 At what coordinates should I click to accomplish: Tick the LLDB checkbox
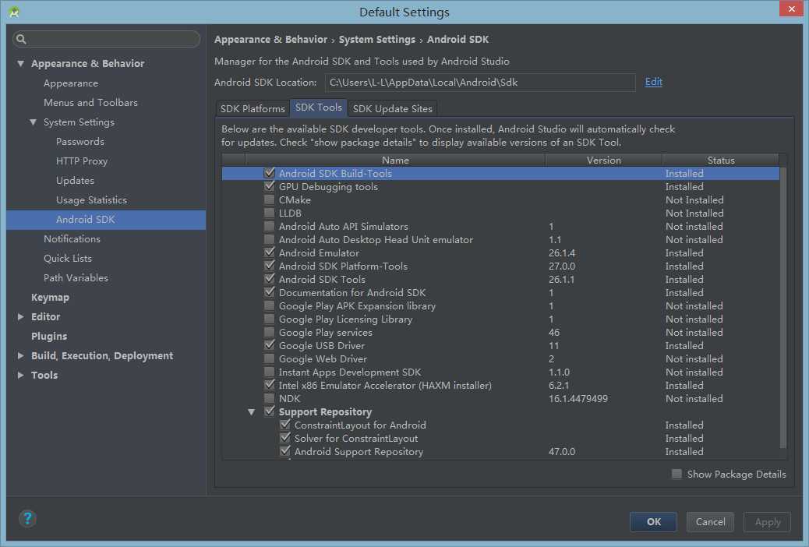tap(270, 214)
